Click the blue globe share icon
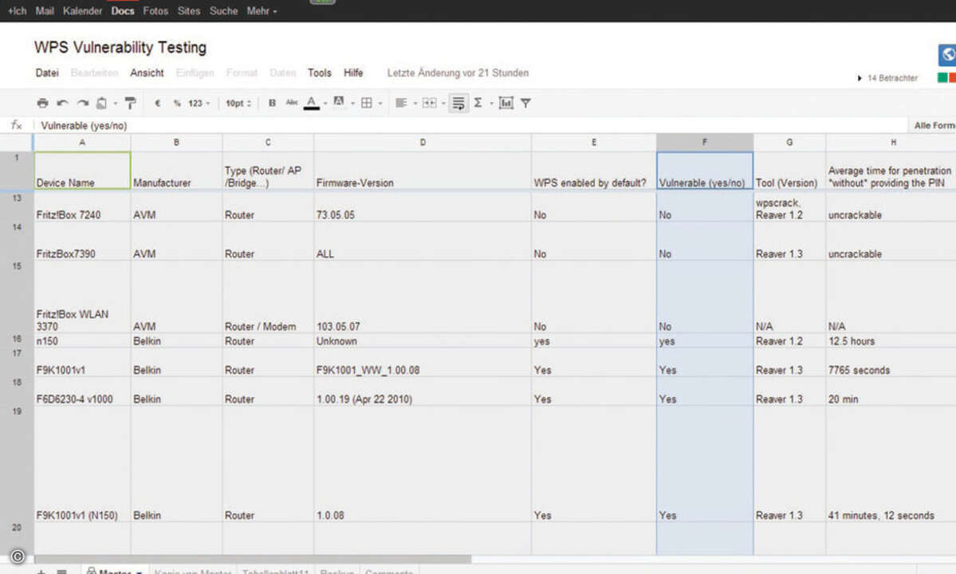Viewport: 956px width, 574px height. point(947,54)
